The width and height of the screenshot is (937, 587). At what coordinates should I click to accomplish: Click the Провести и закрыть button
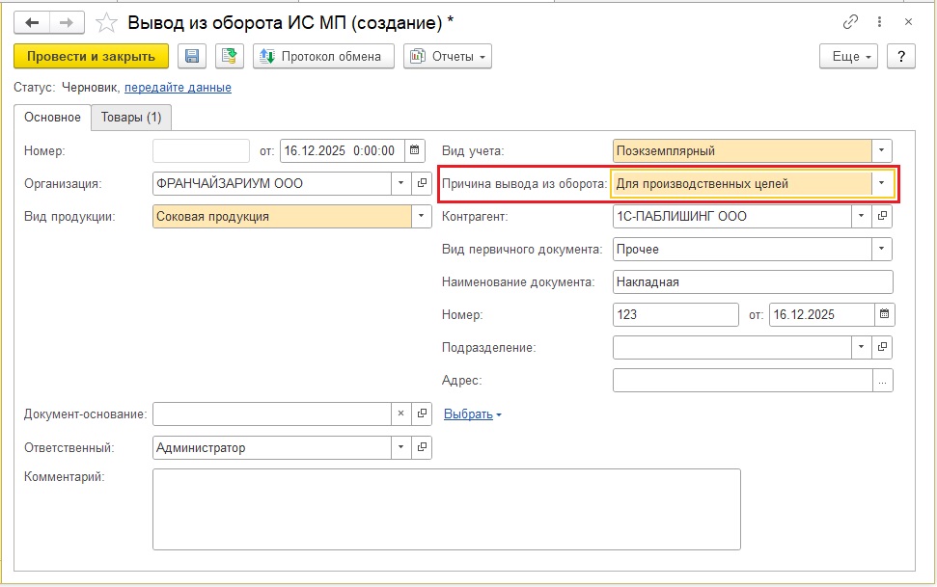pyautogui.click(x=92, y=57)
